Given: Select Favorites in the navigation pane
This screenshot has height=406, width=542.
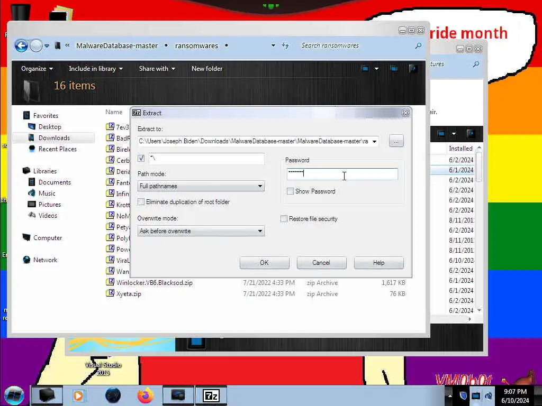Looking at the screenshot, I should (46, 116).
